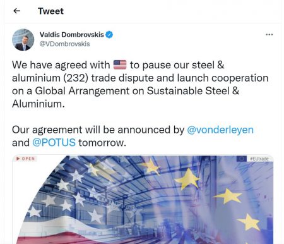Open the @VDombrovskis handle
This screenshot has width=284, height=244.
pyautogui.click(x=64, y=44)
